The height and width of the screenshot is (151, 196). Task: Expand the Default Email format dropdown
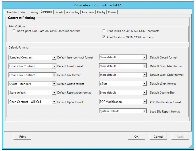tap(54, 66)
